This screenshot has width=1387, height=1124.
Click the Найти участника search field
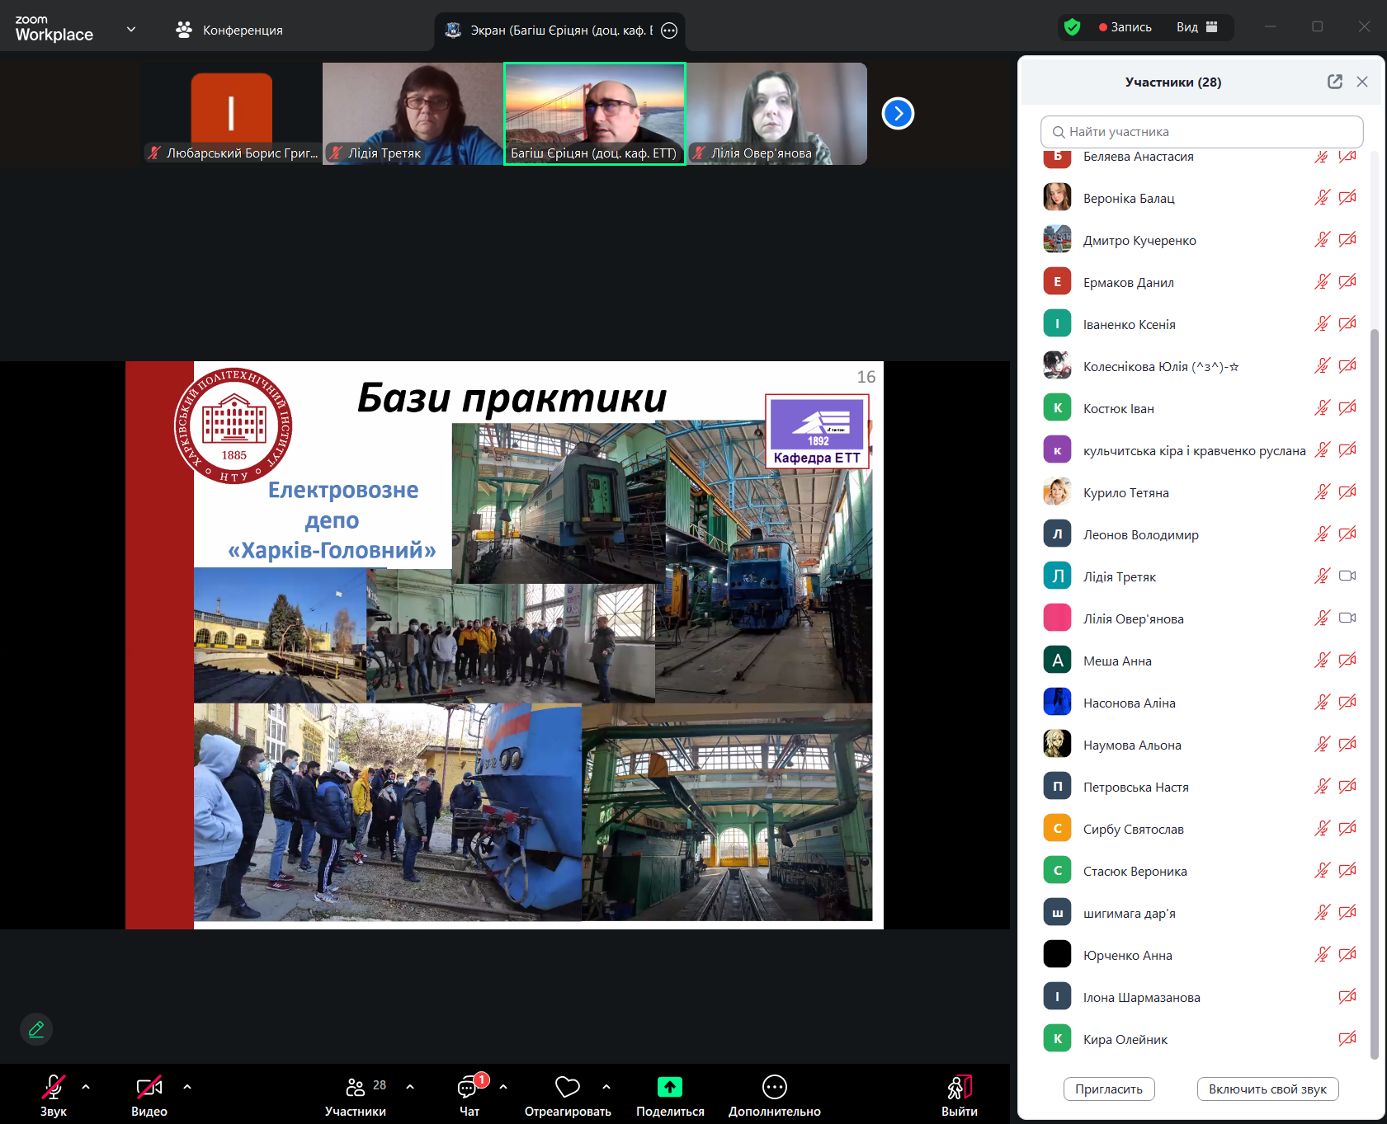[1201, 132]
